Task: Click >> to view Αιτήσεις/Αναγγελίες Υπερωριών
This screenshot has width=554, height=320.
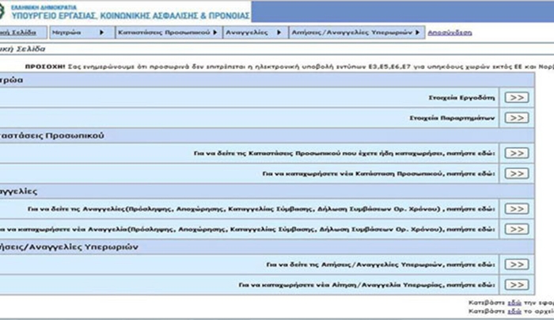Action: click(x=517, y=265)
